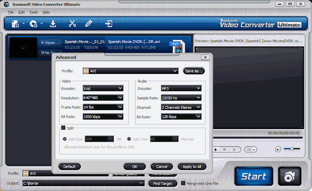Stop the preview playback
Screen dimensions: 312x191
(225, 149)
